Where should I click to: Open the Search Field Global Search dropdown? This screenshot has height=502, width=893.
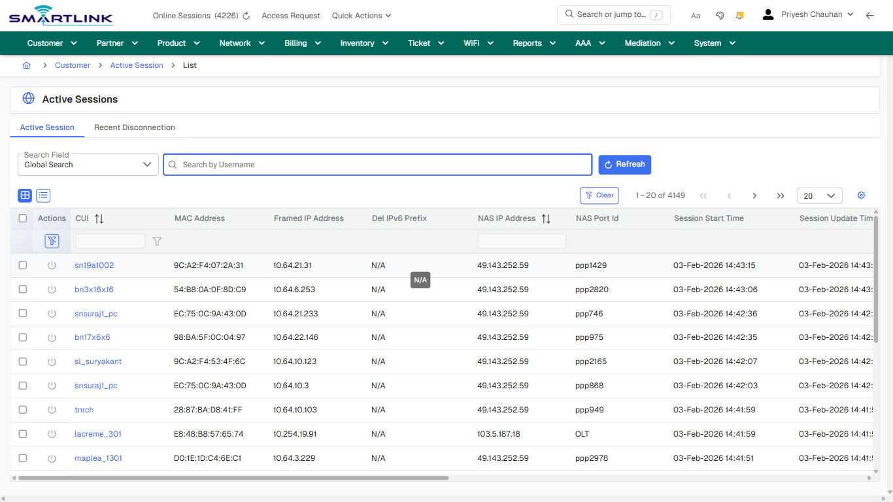[88, 164]
